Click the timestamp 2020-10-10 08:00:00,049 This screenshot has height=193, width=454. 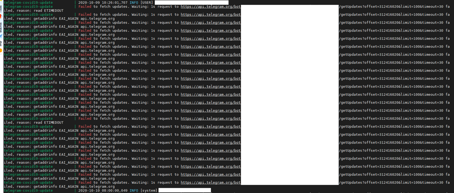pos(103,191)
